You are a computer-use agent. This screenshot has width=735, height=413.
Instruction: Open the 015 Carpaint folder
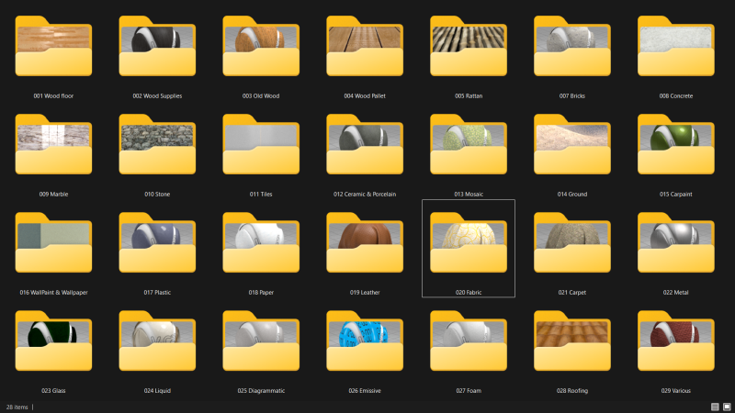675,149
